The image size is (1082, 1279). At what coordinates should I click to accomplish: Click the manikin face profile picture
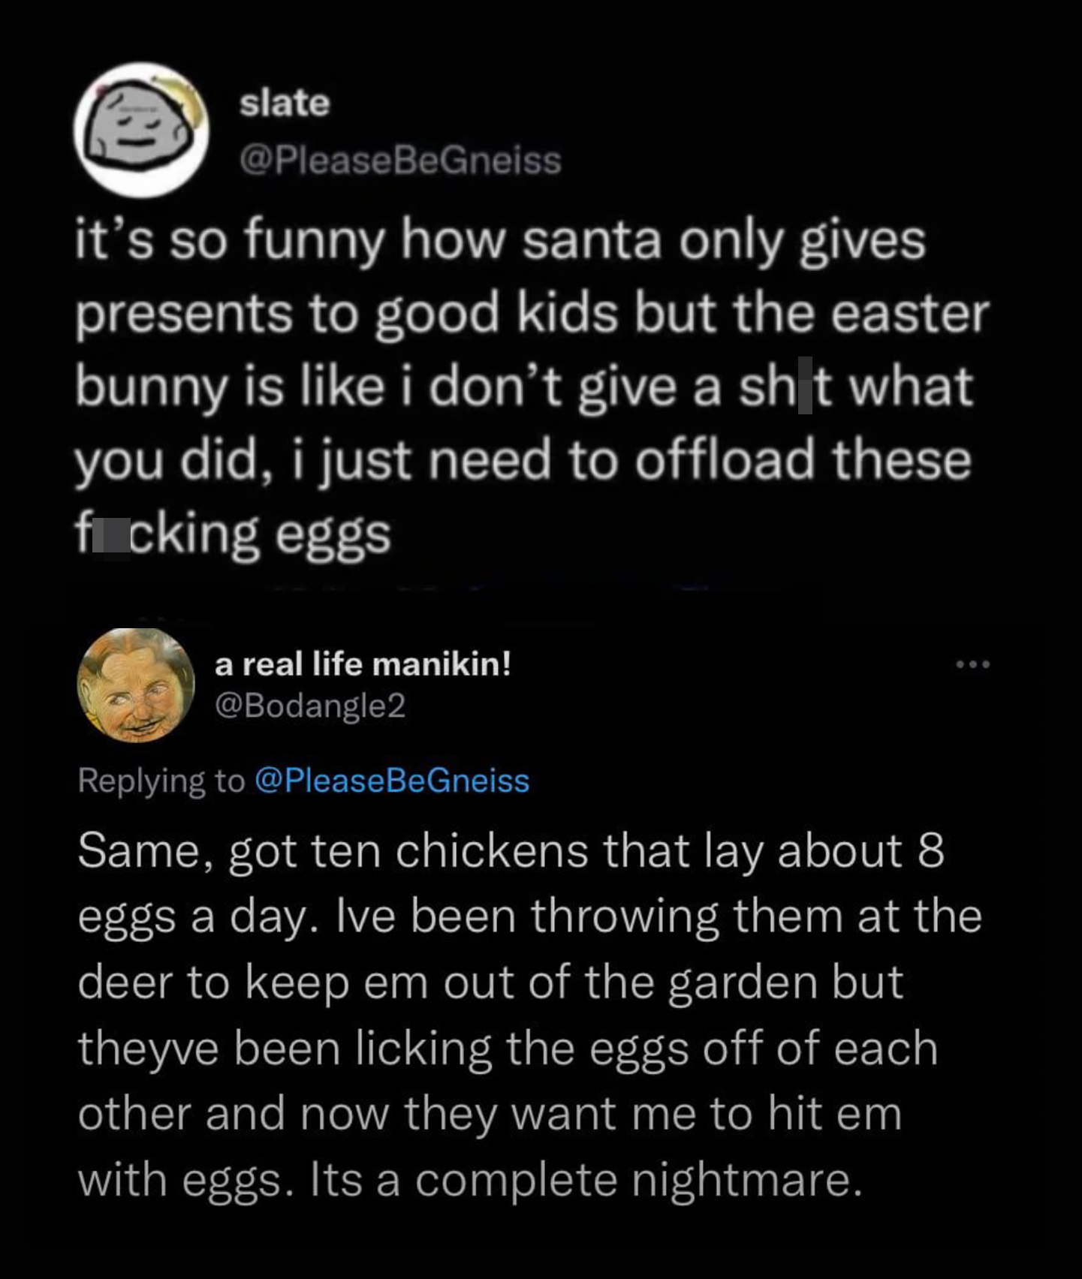click(136, 685)
